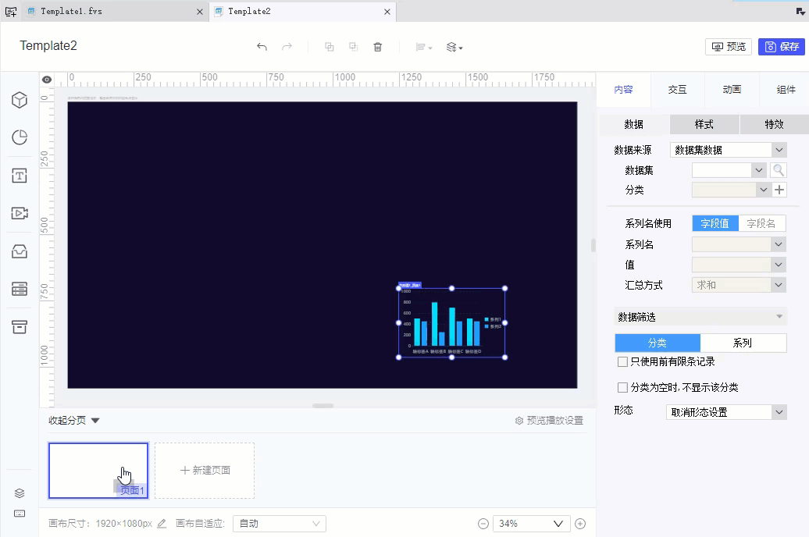Close the Template2 tab
Viewport: 809px width, 537px height.
point(387,12)
